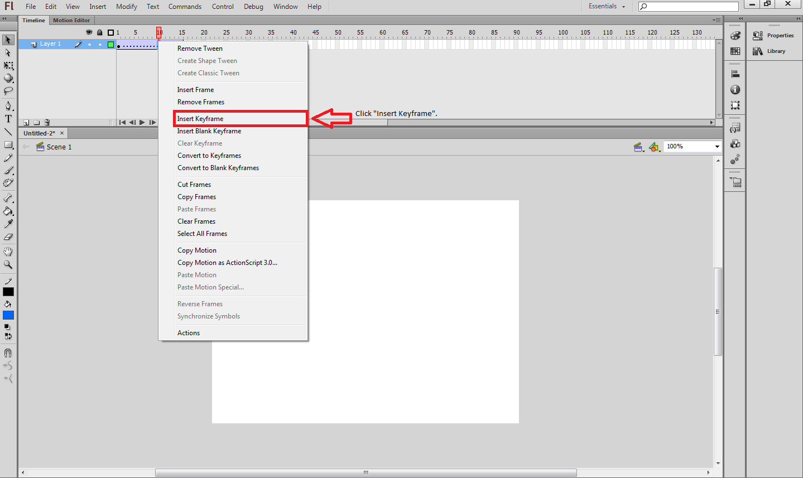The width and height of the screenshot is (803, 478).
Task: Open the Code Snippets panel
Action: (x=735, y=128)
